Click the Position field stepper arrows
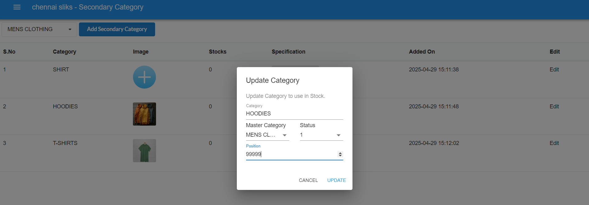 340,154
